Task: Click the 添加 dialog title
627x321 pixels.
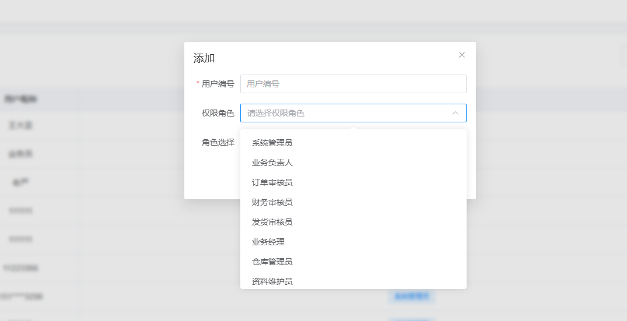Action: (x=204, y=58)
